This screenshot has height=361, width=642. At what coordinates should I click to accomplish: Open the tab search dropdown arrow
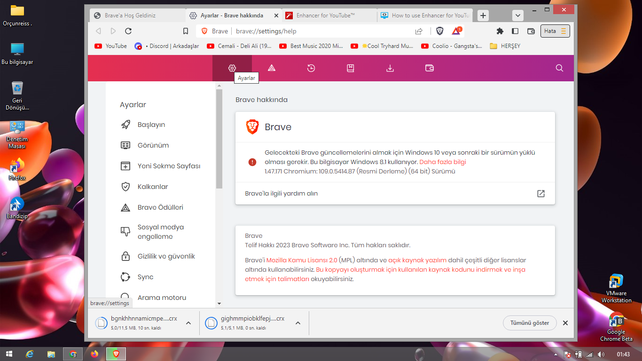click(518, 16)
